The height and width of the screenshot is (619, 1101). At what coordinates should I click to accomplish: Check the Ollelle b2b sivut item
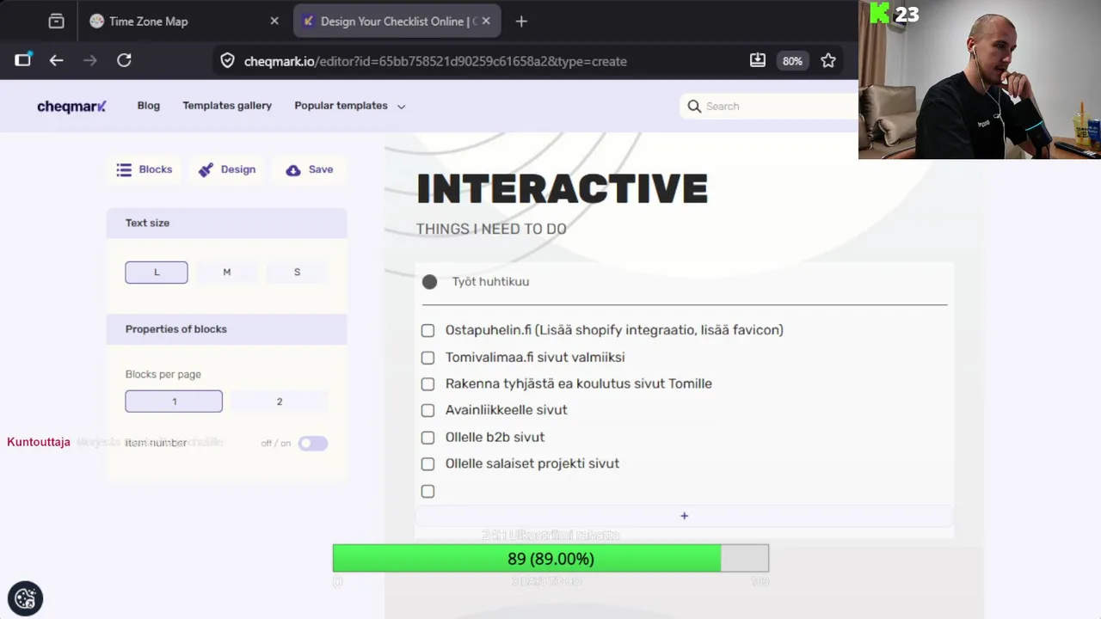click(427, 438)
